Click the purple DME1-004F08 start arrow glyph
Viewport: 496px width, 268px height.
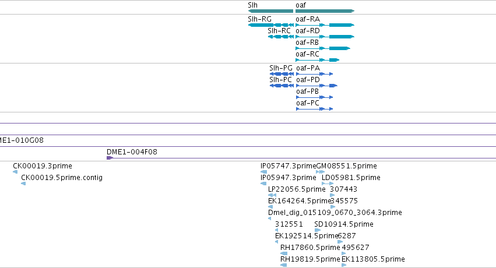tap(110, 158)
